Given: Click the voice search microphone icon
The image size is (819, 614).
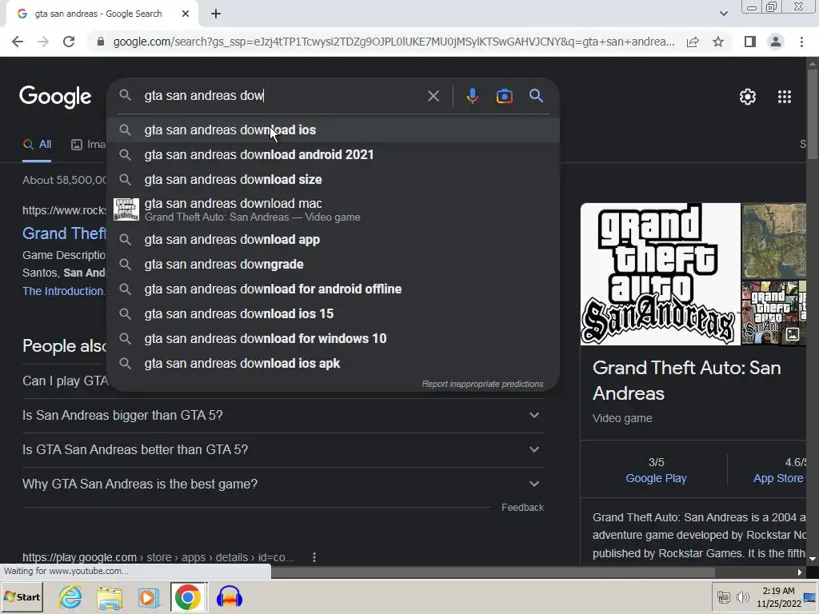Looking at the screenshot, I should click(472, 96).
